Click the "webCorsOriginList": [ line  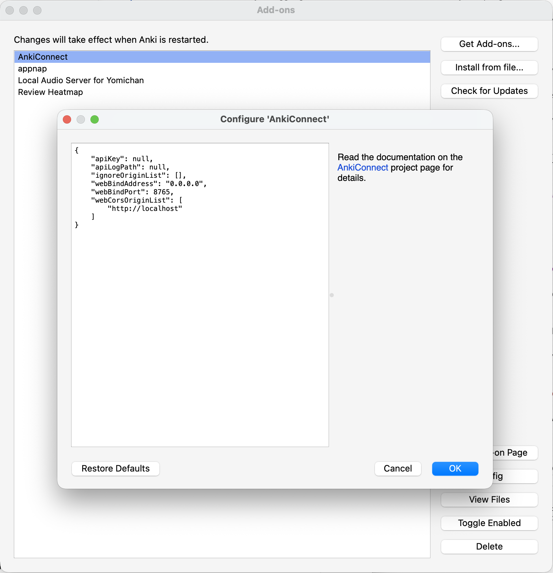pyautogui.click(x=137, y=200)
